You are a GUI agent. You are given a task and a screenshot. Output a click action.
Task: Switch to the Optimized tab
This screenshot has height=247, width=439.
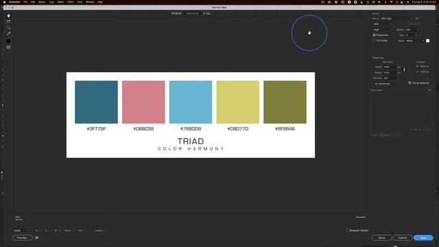pyautogui.click(x=192, y=13)
